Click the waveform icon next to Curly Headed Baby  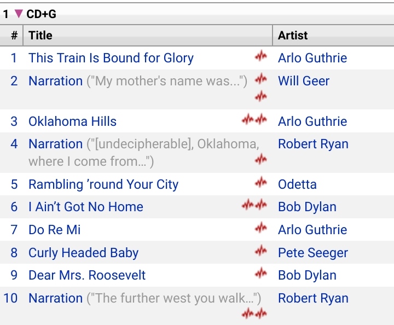(261, 251)
